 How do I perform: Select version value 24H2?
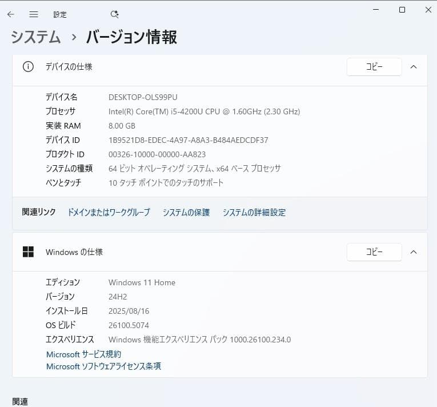click(x=118, y=297)
